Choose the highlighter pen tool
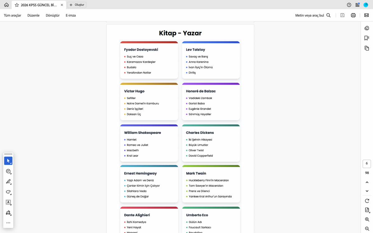The image size is (373, 233). click(x=8, y=182)
